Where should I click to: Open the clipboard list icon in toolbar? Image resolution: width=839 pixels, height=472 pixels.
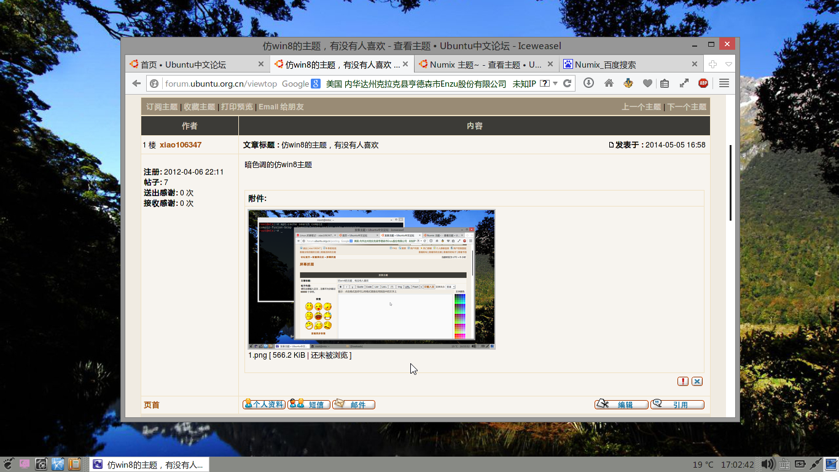[x=664, y=83]
